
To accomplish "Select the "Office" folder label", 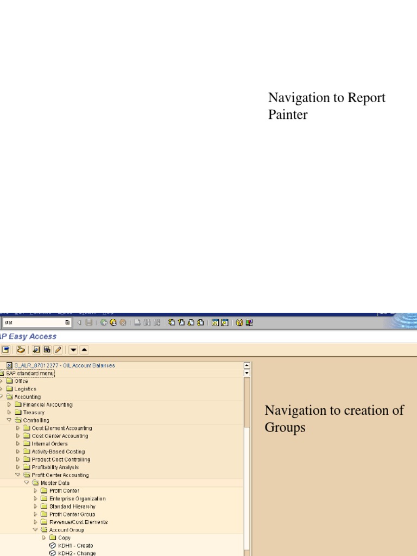I will [x=21, y=381].
